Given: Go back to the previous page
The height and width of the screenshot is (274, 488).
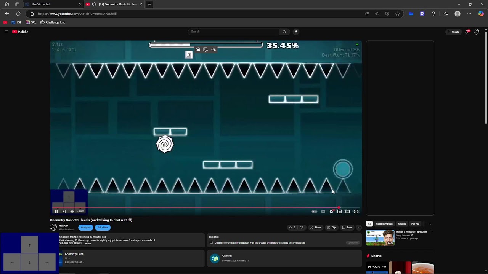Looking at the screenshot, I should pyautogui.click(x=7, y=14).
